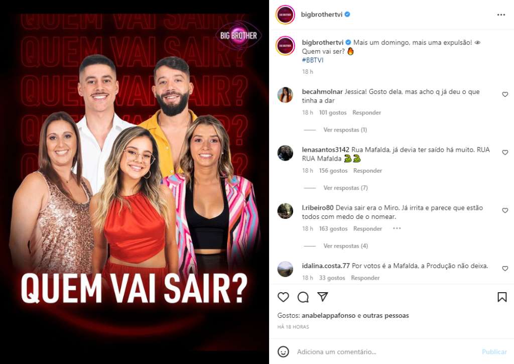Image resolution: width=514 pixels, height=364 pixels.
Task: Share the post with the paper plane icon
Action: click(323, 297)
